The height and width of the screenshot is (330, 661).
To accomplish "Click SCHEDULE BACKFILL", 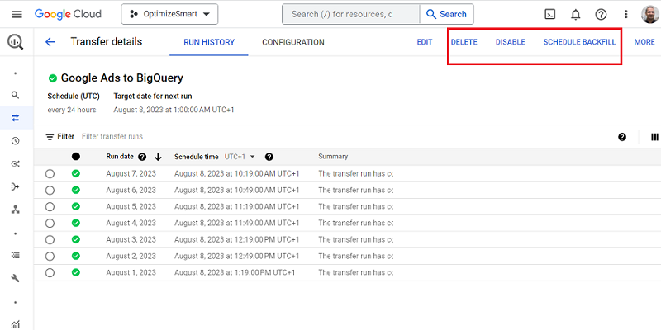I will click(579, 42).
